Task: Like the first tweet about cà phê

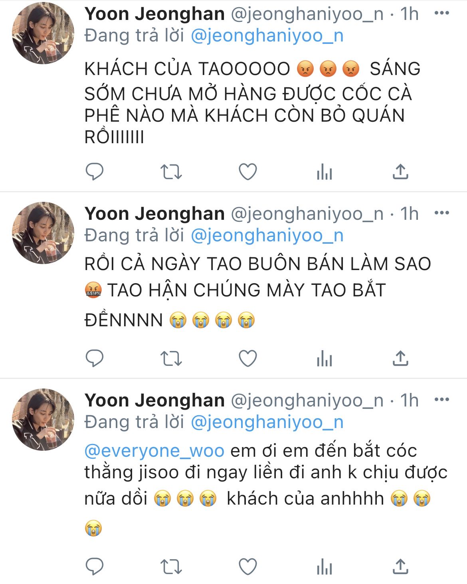Action: pos(247,172)
